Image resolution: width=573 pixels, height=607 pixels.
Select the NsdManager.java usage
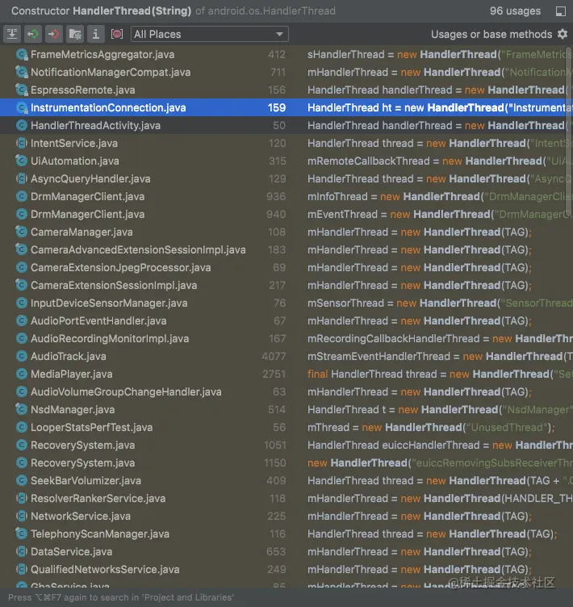coord(286,409)
